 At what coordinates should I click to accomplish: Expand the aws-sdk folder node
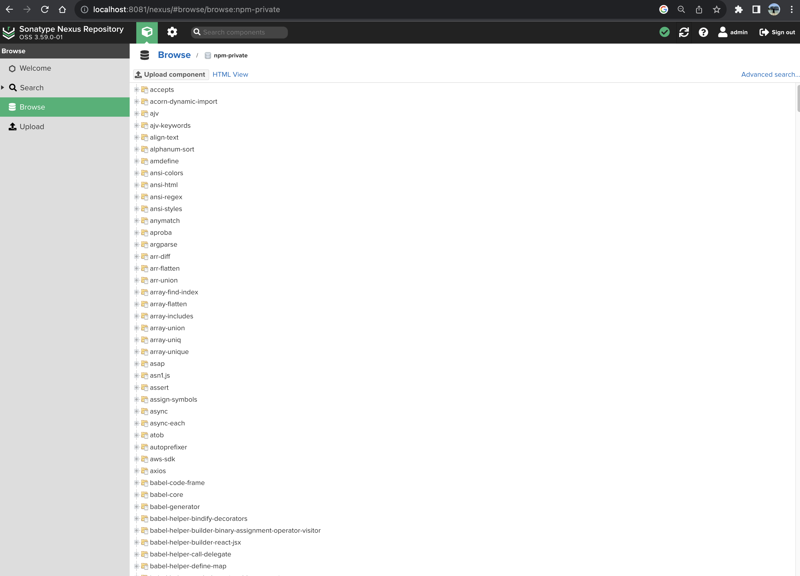[137, 459]
